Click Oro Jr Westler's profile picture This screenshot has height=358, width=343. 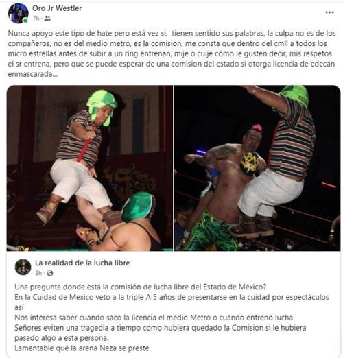point(19,14)
